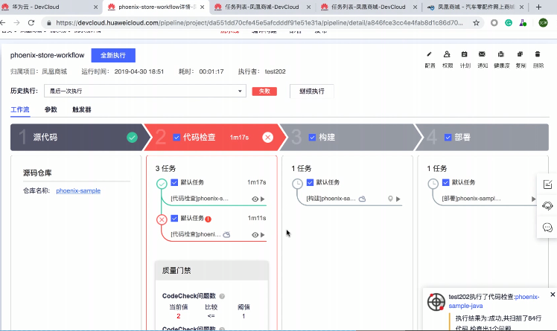Uncheck the 代码检查 stage checkbox
This screenshot has width=557, height=331.
tap(176, 138)
